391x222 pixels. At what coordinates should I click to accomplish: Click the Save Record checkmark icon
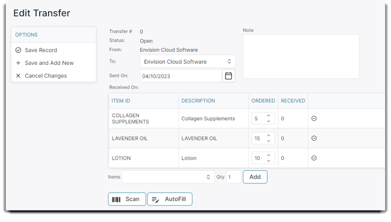pyautogui.click(x=18, y=50)
